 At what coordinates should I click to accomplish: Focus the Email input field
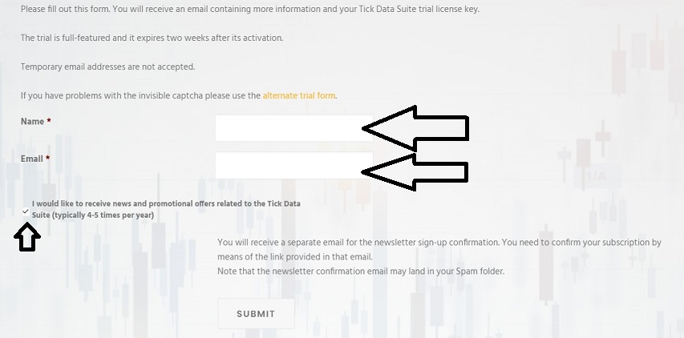[x=294, y=165]
